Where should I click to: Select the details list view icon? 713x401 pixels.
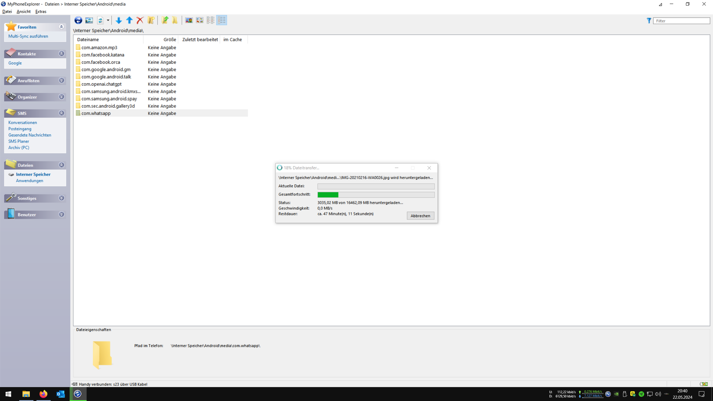[222, 20]
